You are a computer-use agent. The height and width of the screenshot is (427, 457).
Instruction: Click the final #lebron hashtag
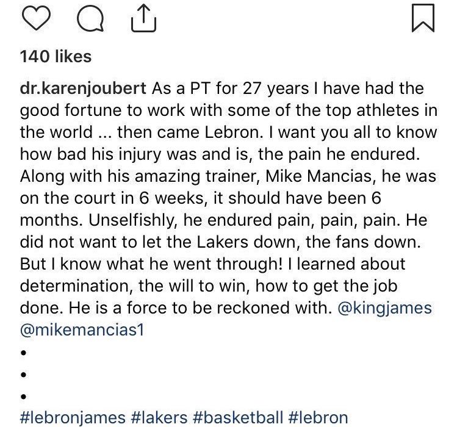(x=318, y=418)
